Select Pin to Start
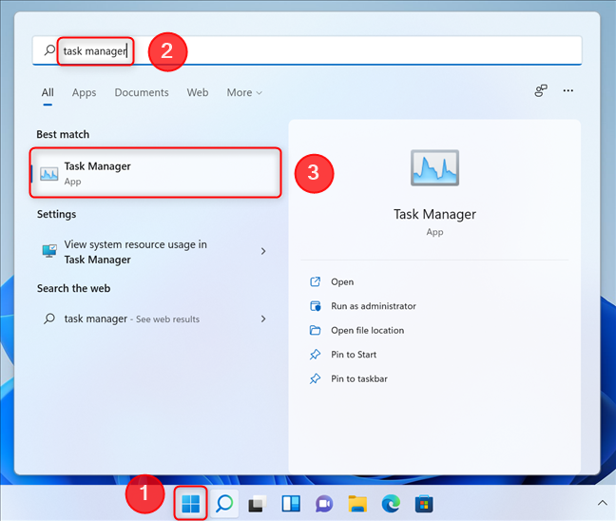Screen dimensions: 616x521 (x=354, y=355)
